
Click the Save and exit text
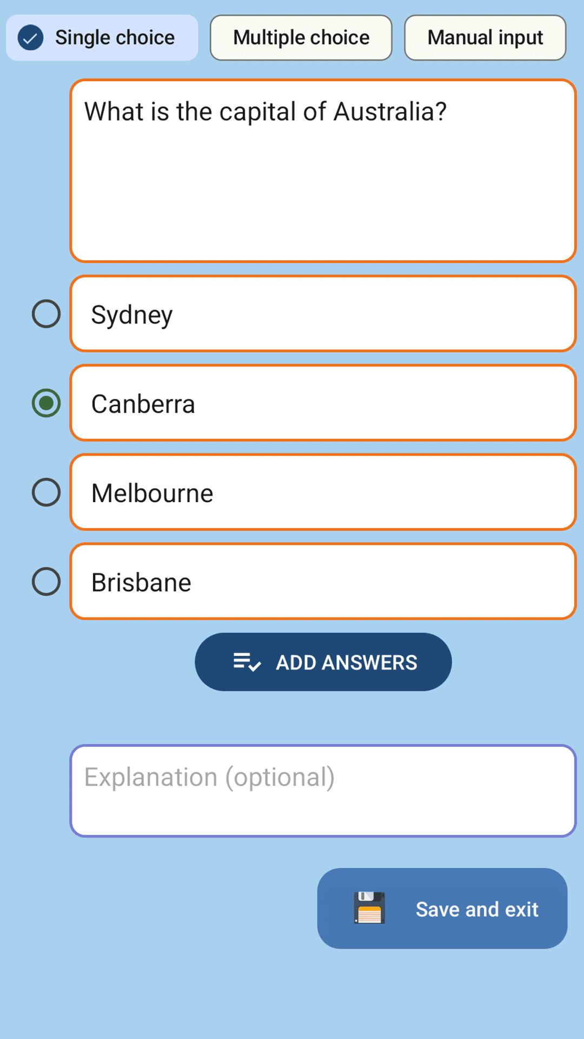tap(476, 909)
